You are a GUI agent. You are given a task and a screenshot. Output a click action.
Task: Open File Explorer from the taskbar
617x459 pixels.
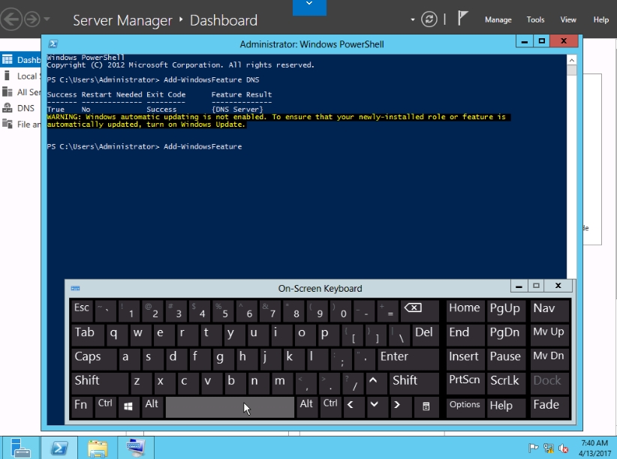pos(97,448)
